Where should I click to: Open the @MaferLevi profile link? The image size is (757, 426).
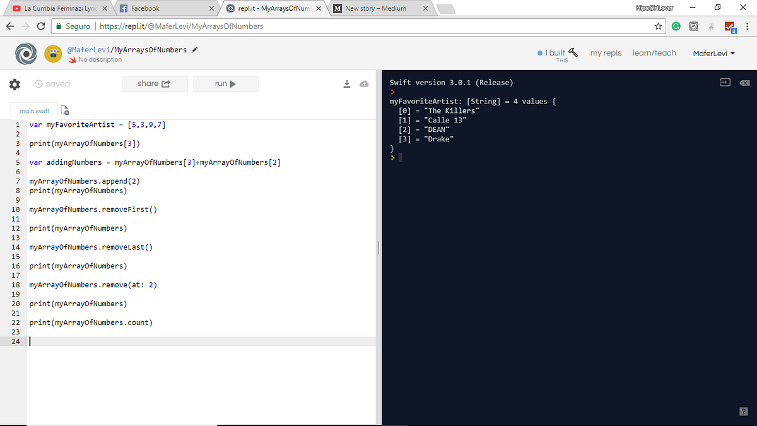click(x=88, y=50)
